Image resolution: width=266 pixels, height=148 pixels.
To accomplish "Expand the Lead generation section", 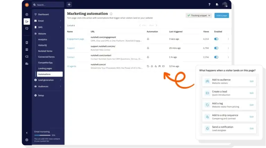I will 60,80.
